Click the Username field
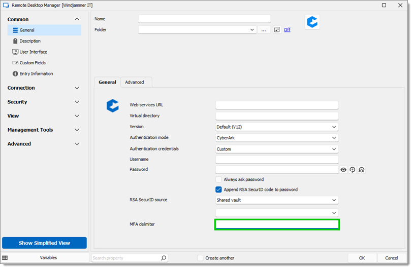The height and width of the screenshot is (269, 413). 277,160
